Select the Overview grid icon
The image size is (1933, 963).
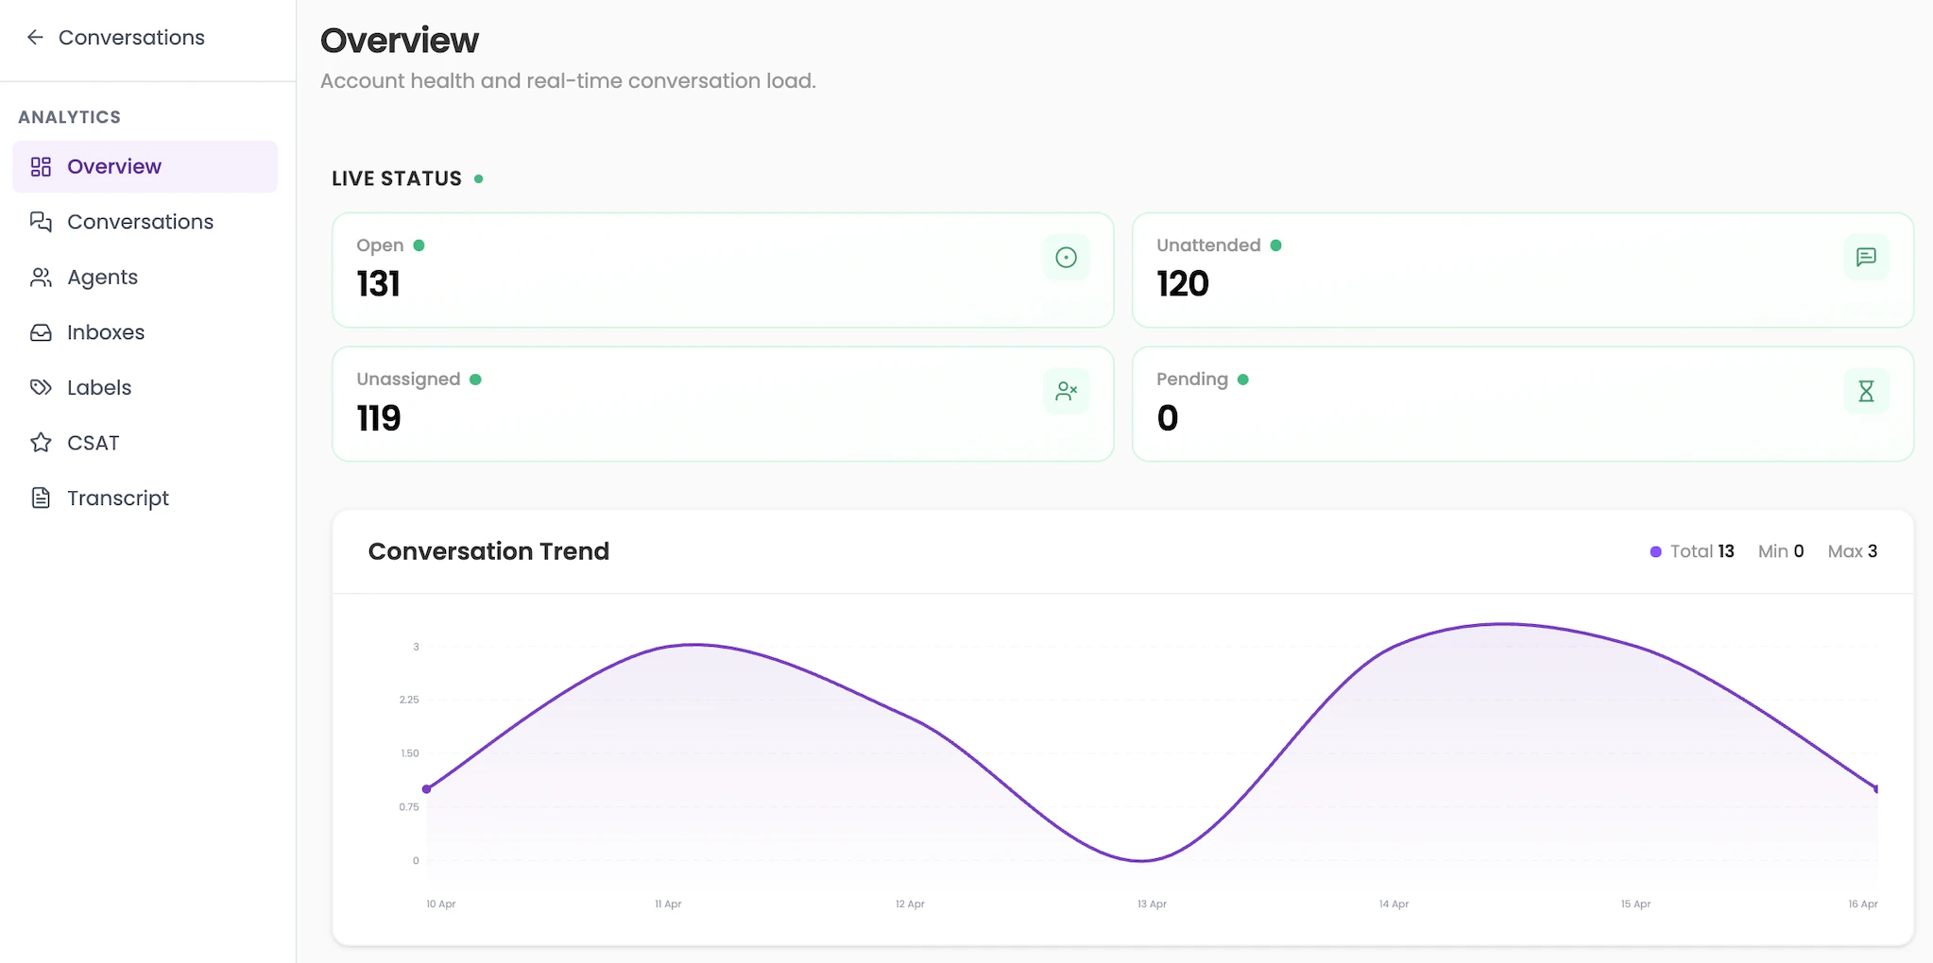click(40, 166)
